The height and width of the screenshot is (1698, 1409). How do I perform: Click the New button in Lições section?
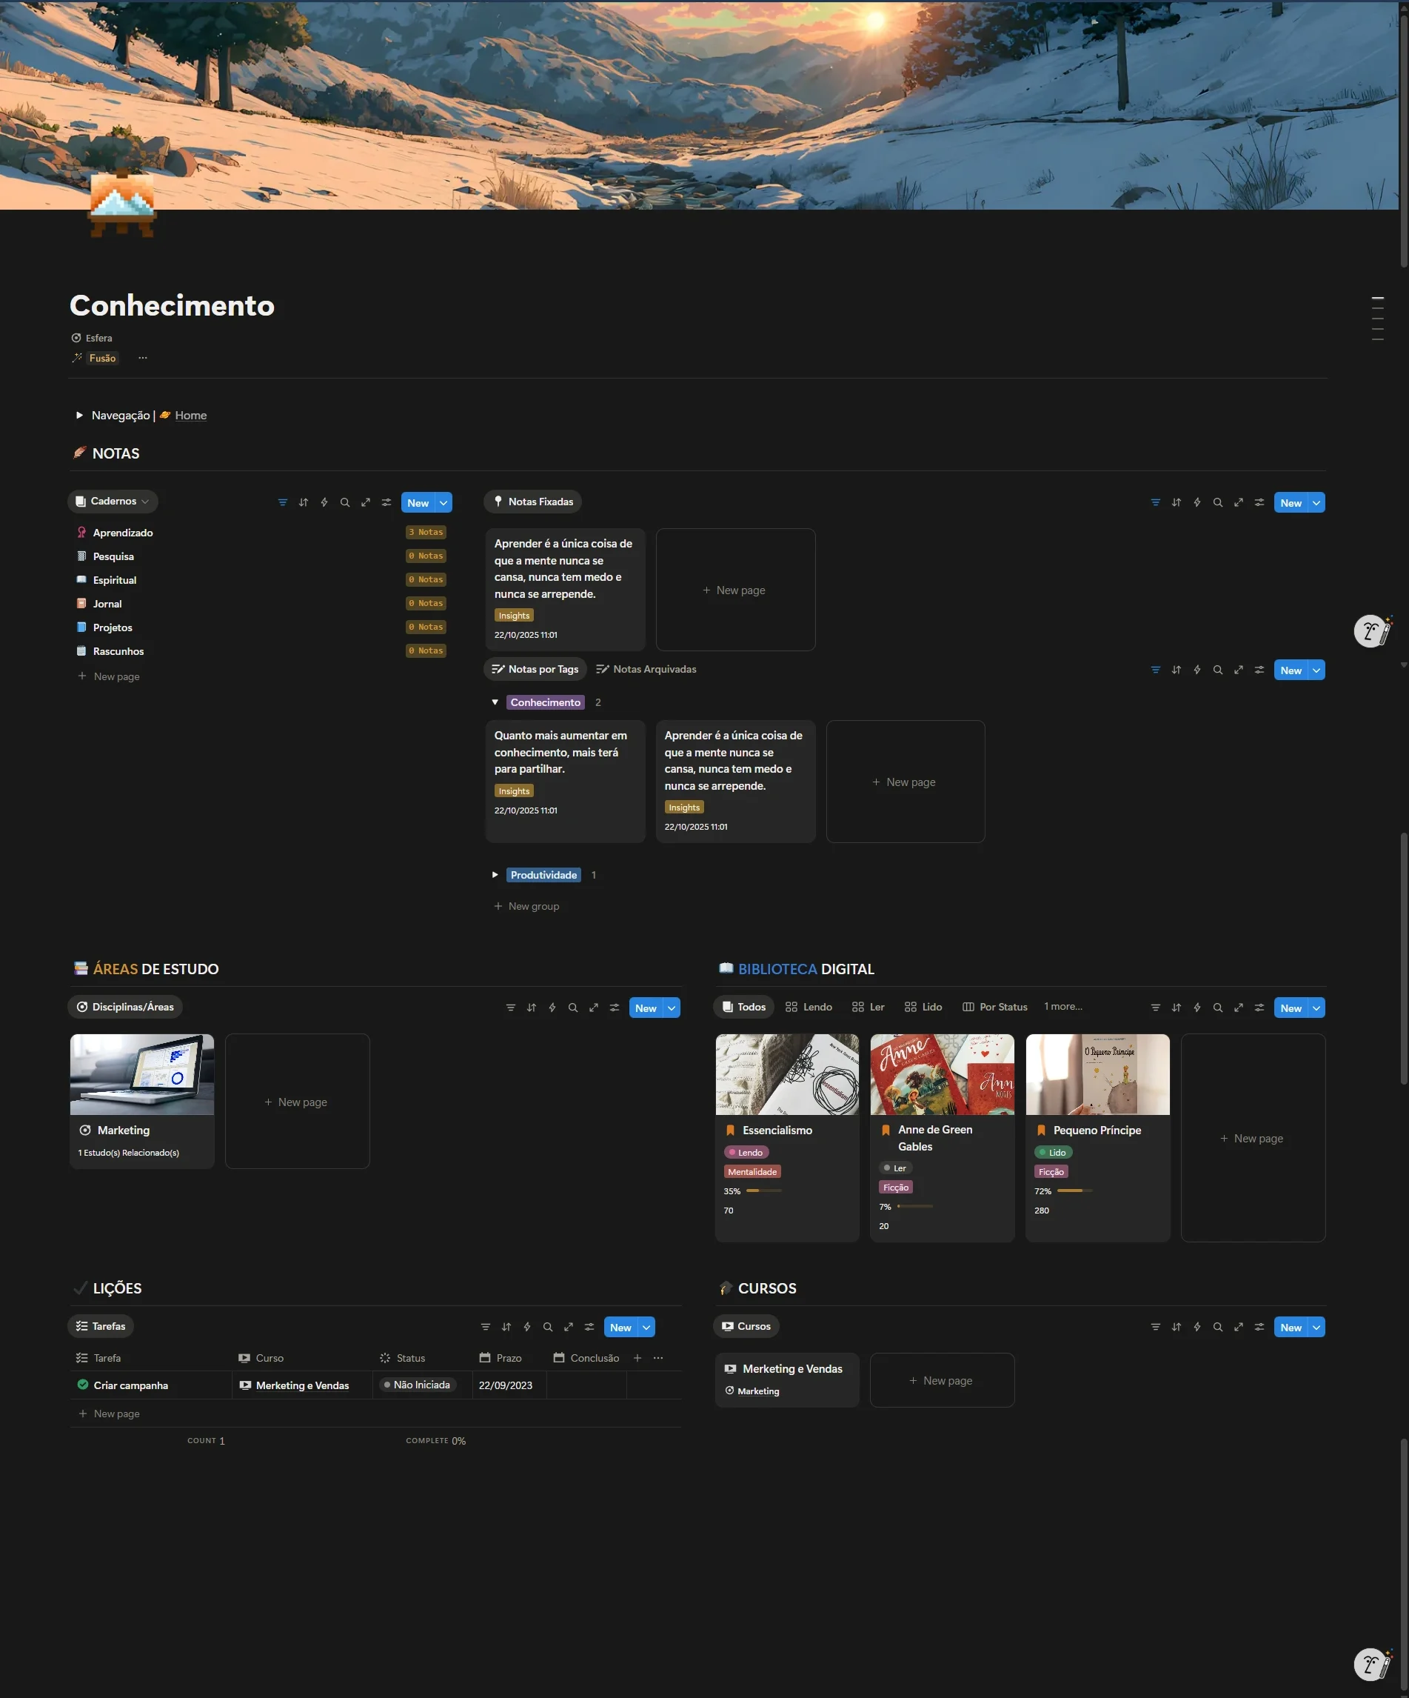click(x=620, y=1328)
